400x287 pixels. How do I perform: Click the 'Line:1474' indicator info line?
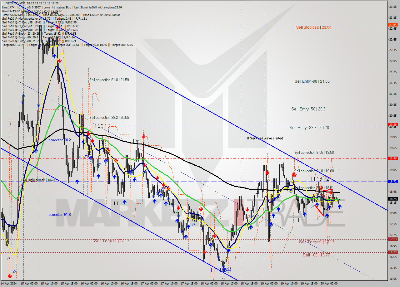[x=62, y=7]
